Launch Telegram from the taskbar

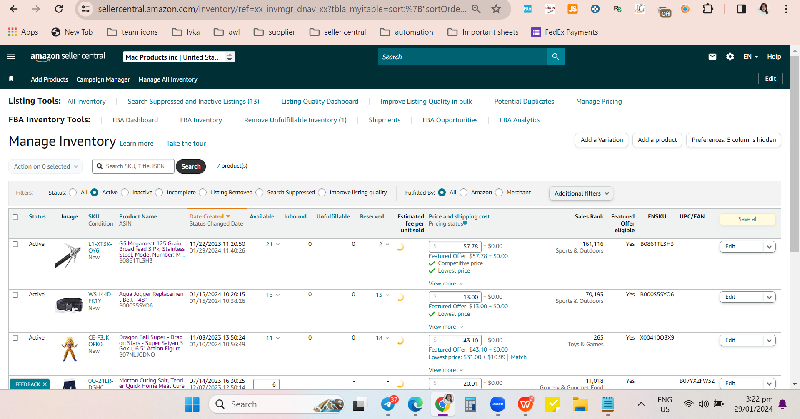click(388, 404)
